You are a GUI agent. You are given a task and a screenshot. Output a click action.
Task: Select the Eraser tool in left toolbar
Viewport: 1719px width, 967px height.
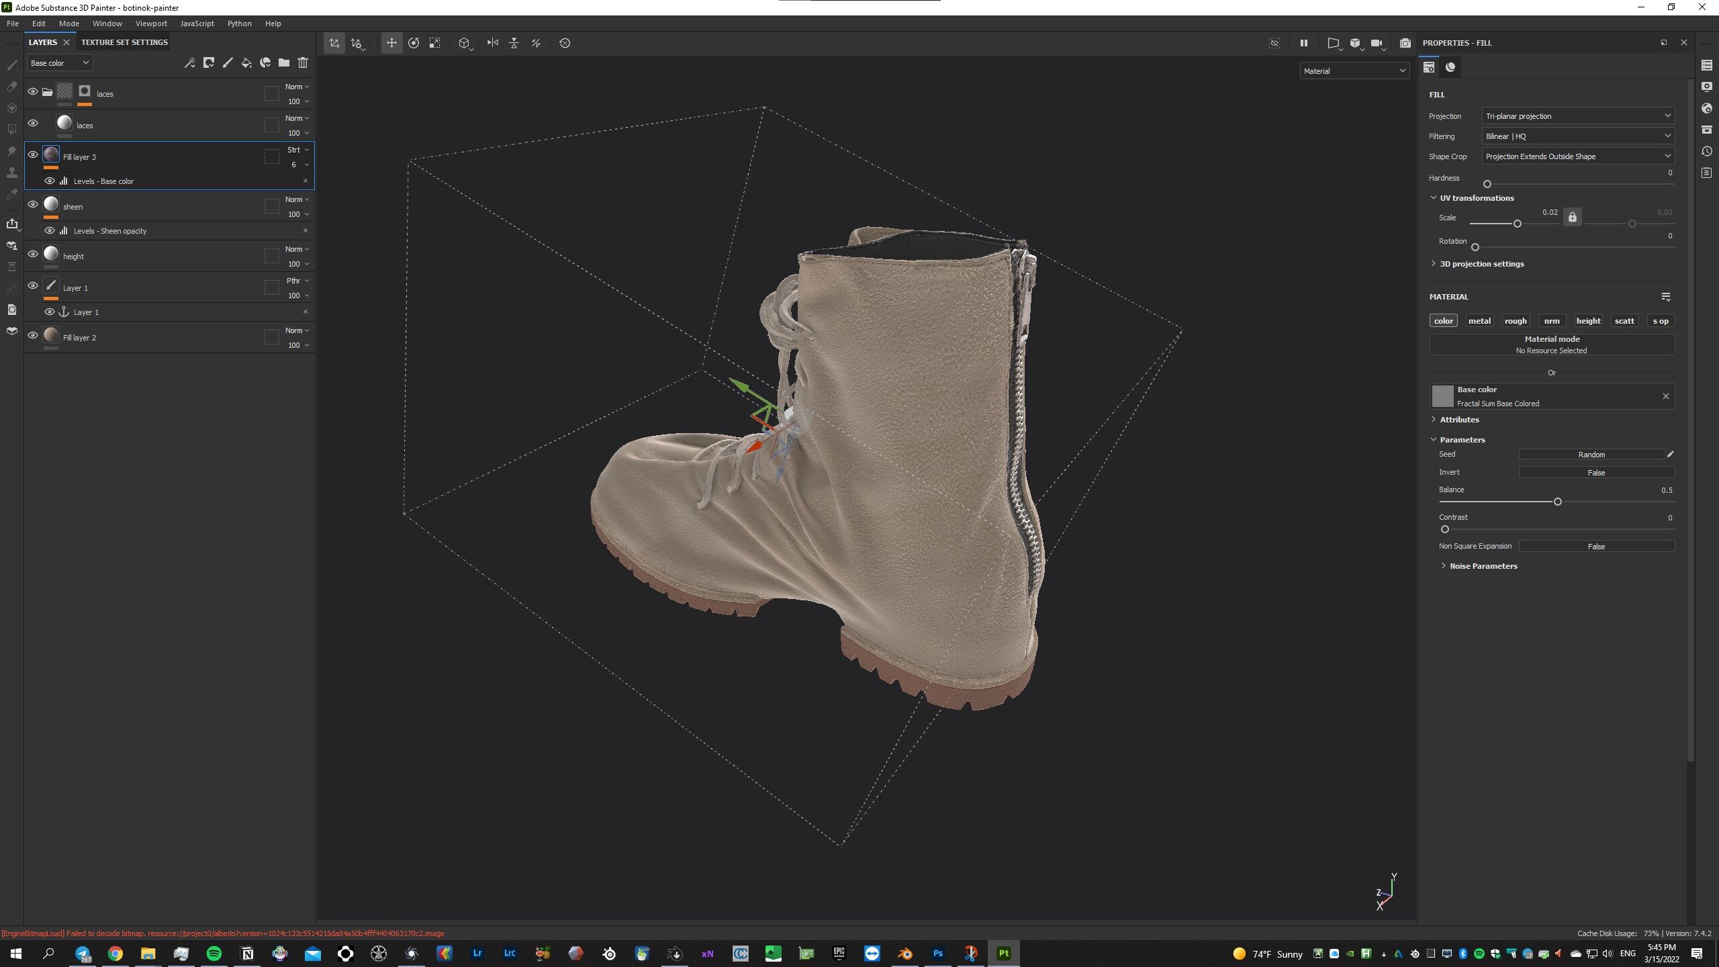click(x=11, y=87)
